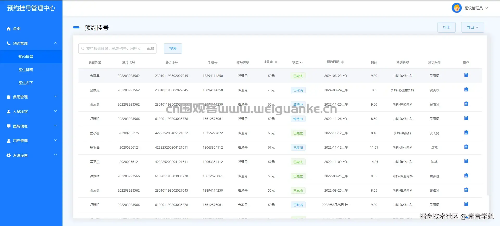Image resolution: width=500 pixels, height=226 pixels.
Task: Click the 专家号 registration type cell
Action: [x=243, y=205]
